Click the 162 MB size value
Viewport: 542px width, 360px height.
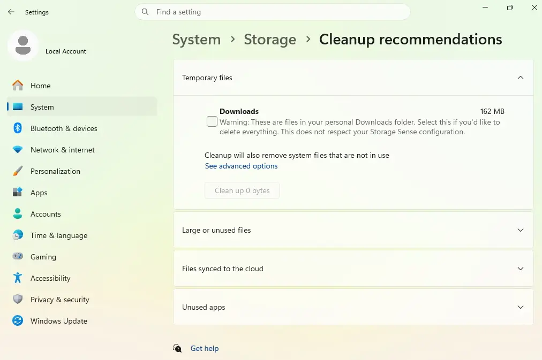(492, 111)
